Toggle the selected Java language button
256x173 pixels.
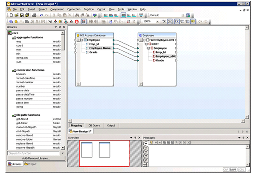(123, 15)
